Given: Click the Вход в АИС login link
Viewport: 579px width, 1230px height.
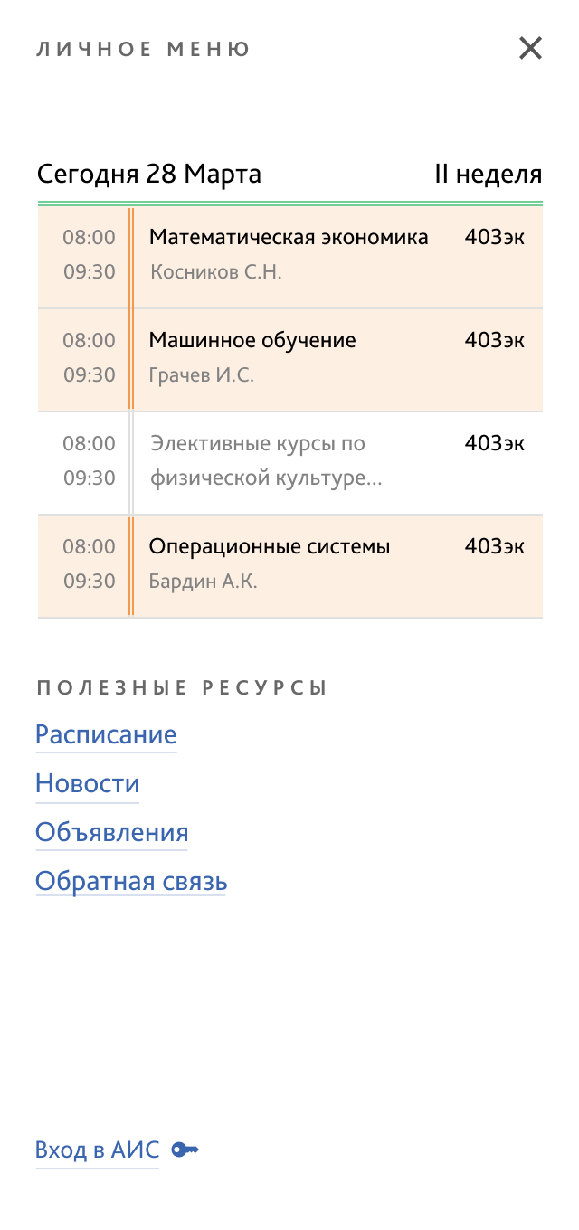Looking at the screenshot, I should 97,1150.
